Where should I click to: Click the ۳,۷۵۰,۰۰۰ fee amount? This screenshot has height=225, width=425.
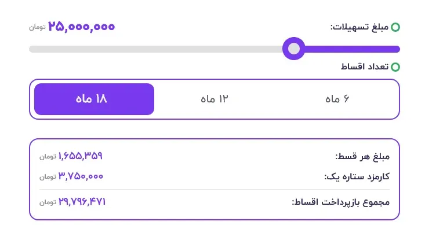tap(81, 176)
